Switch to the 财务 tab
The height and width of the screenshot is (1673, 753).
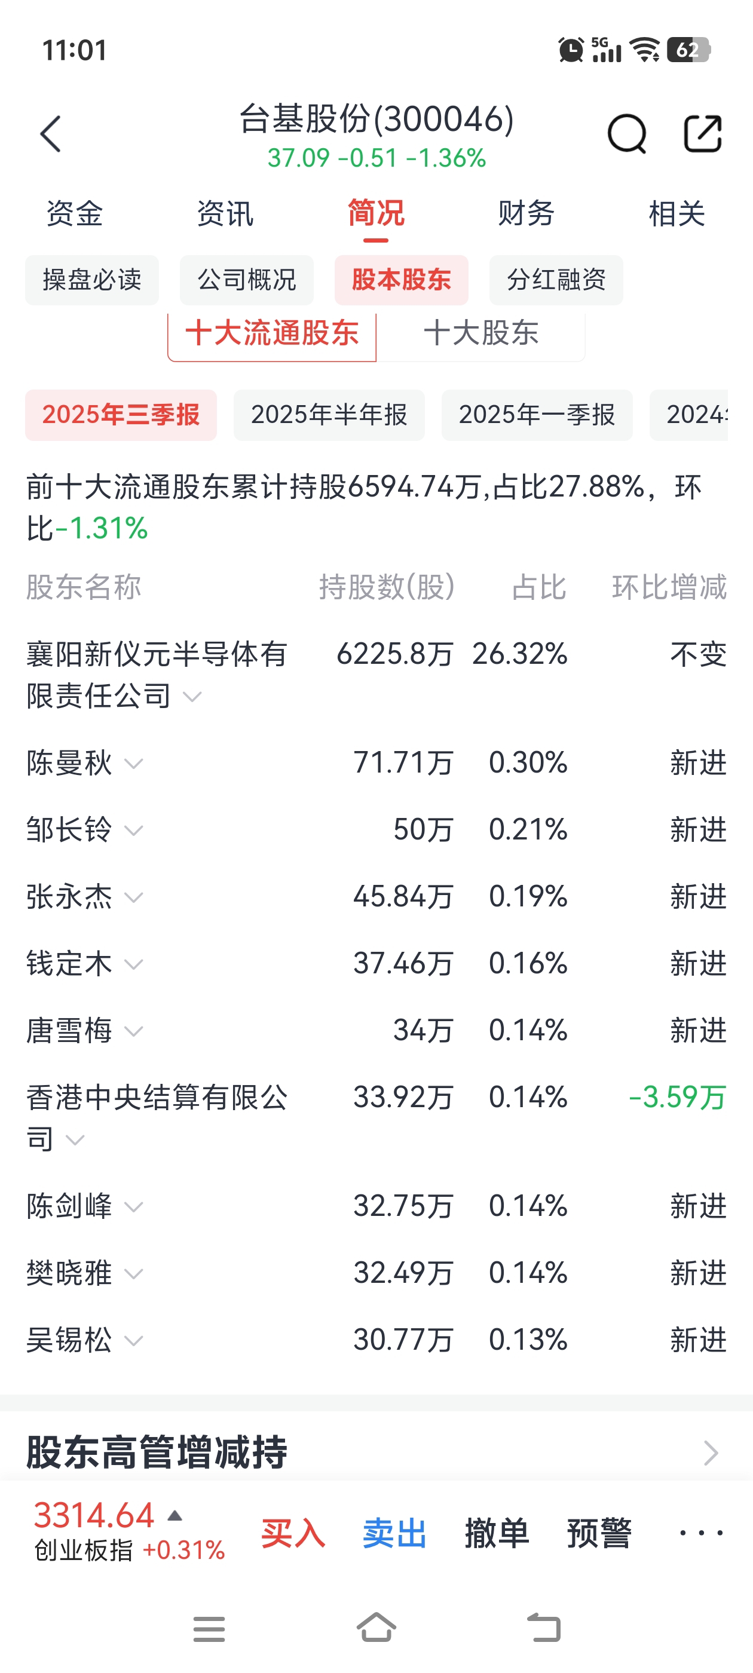[x=525, y=214]
